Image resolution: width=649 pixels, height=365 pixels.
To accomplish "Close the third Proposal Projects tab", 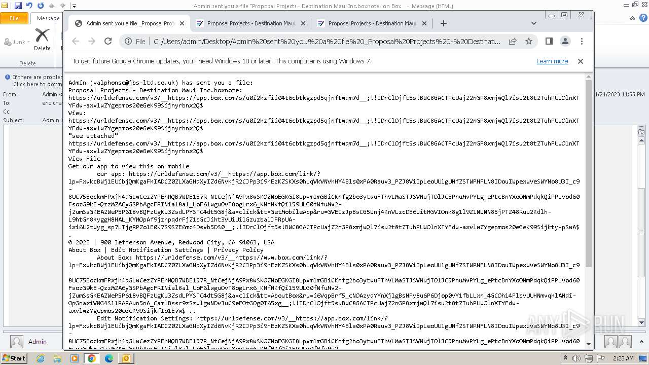I will 424,23.
